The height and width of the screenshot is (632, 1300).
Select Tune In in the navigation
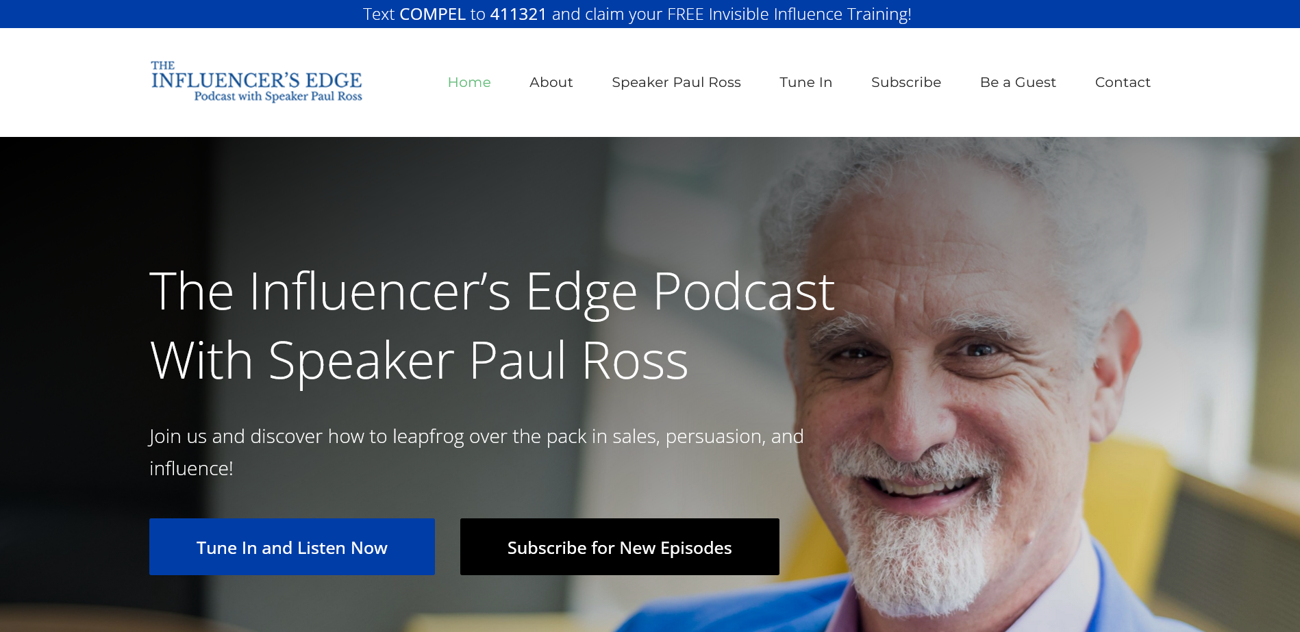coord(805,82)
